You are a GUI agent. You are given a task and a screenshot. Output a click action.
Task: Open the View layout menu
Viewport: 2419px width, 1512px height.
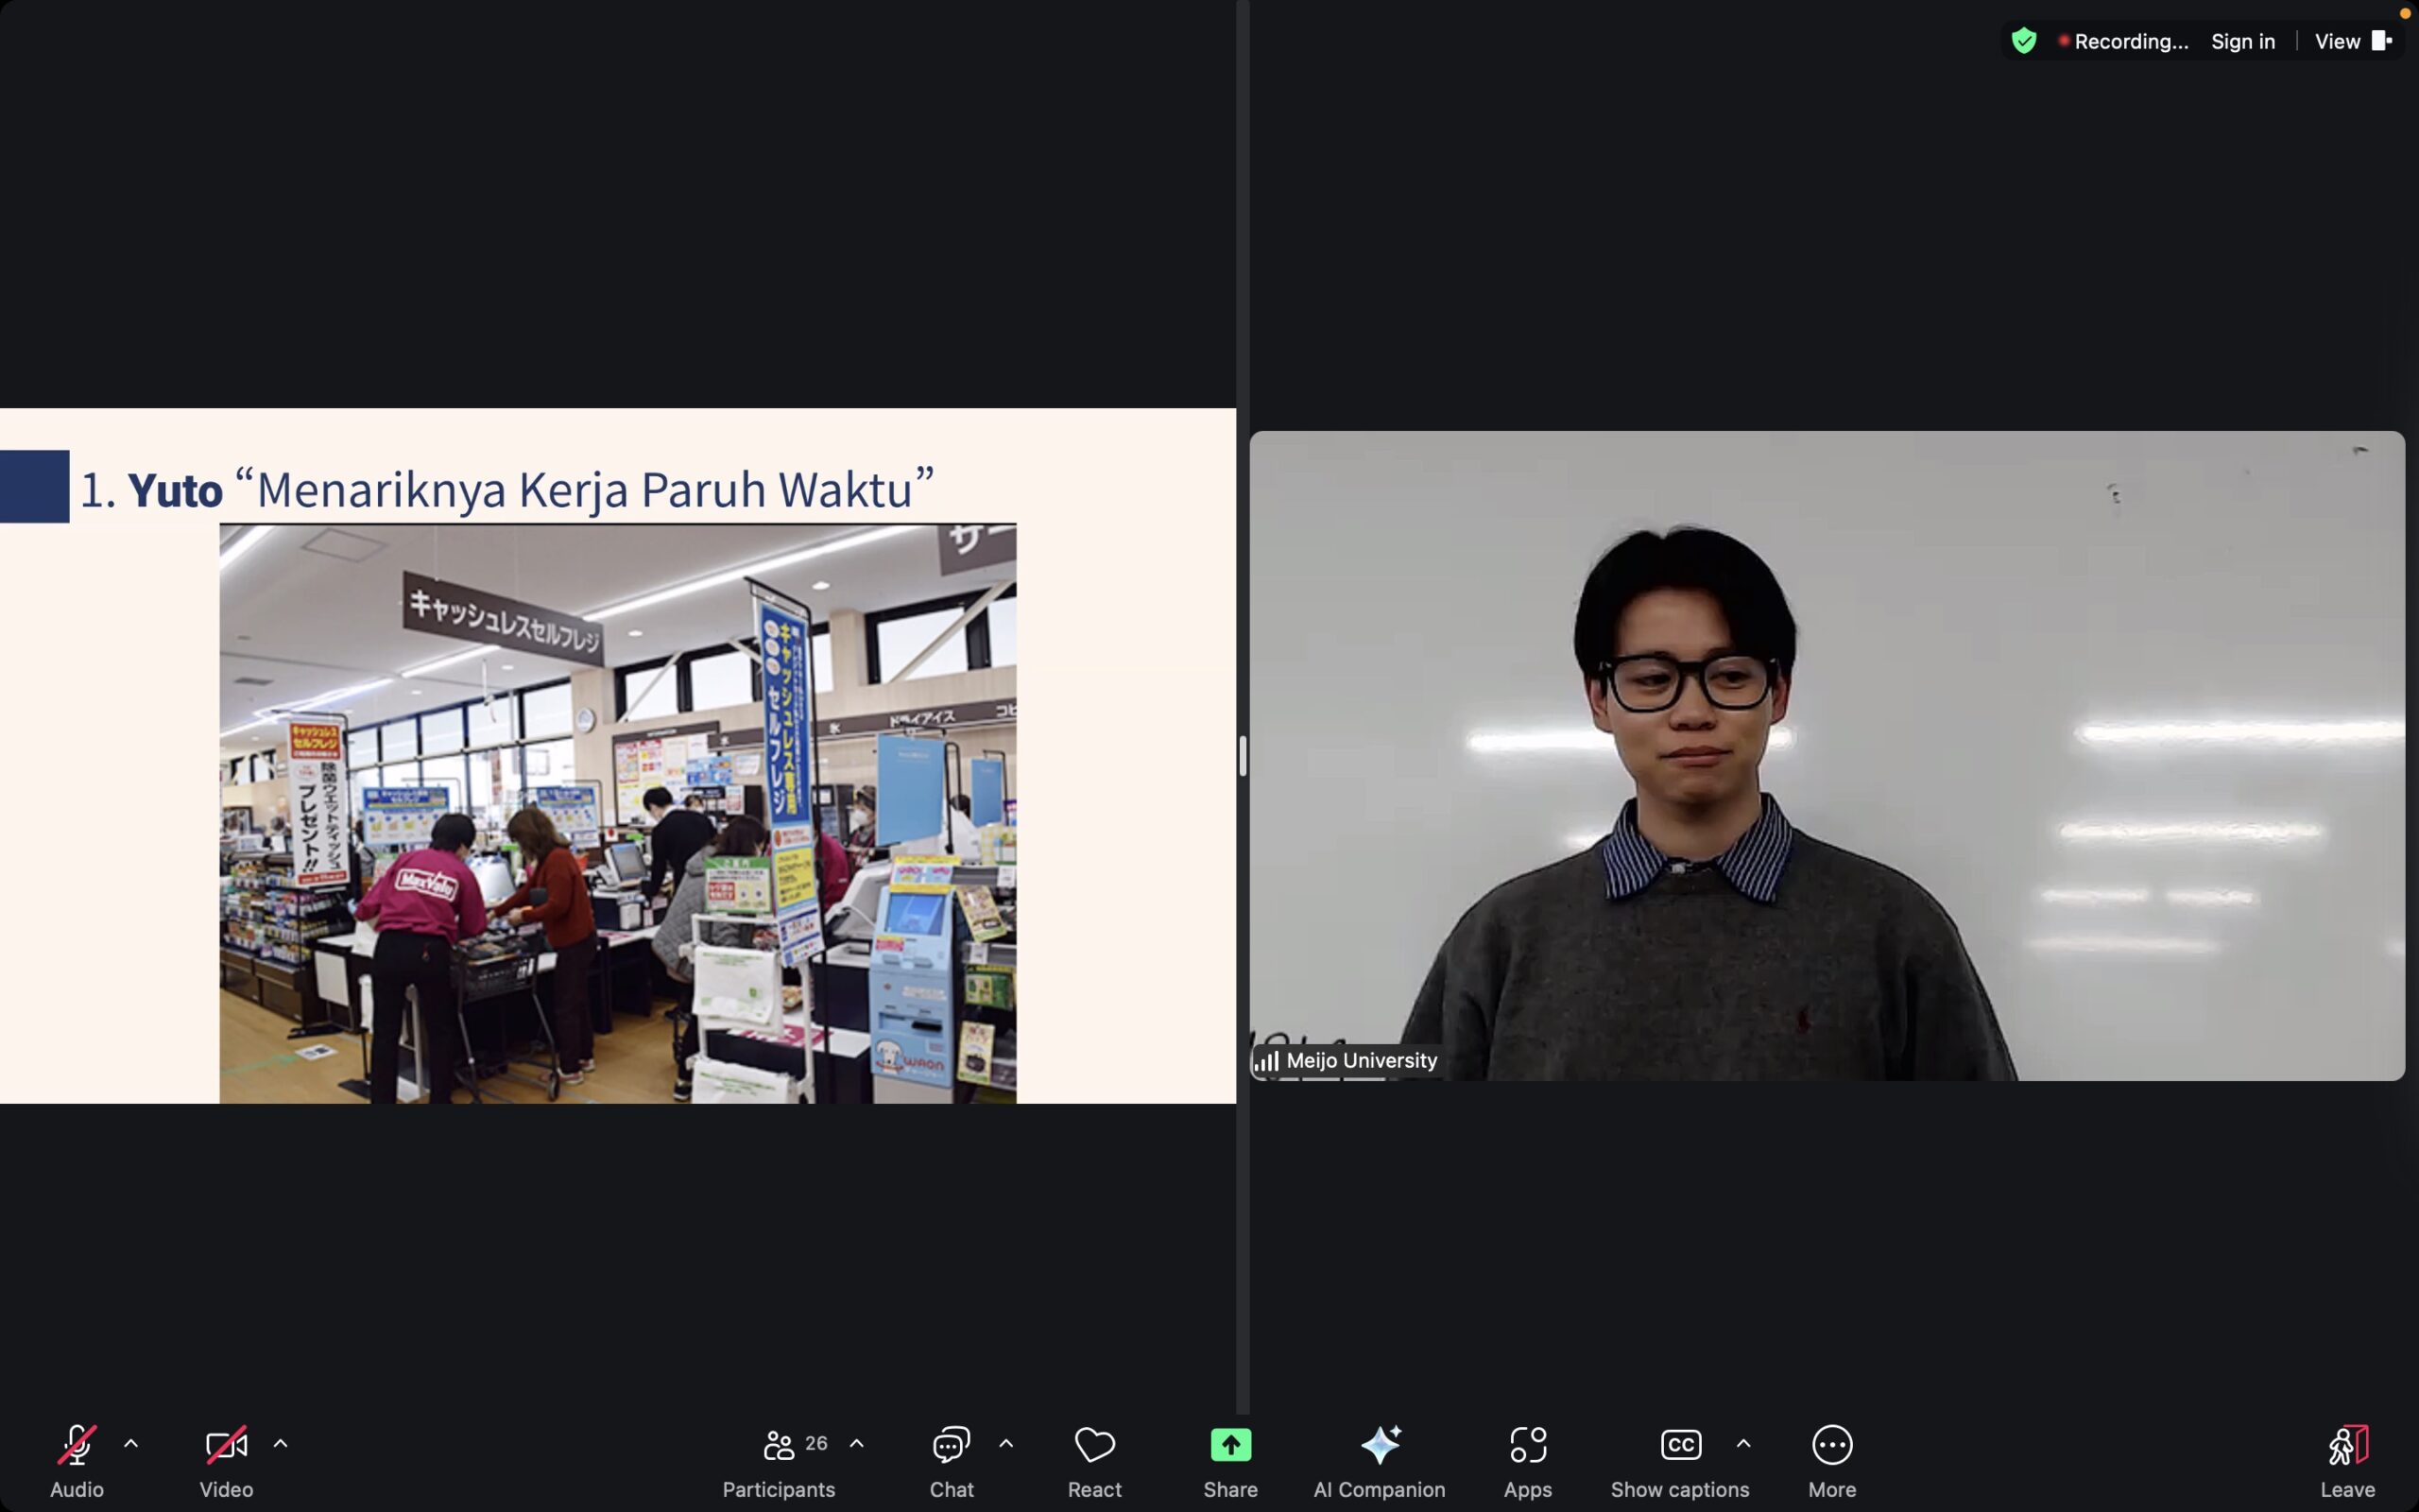pyautogui.click(x=2351, y=41)
